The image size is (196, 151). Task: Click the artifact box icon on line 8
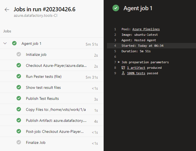[123, 68]
